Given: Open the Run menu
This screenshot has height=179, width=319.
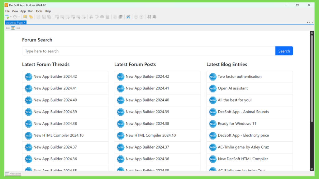Looking at the screenshot, I should point(31,11).
